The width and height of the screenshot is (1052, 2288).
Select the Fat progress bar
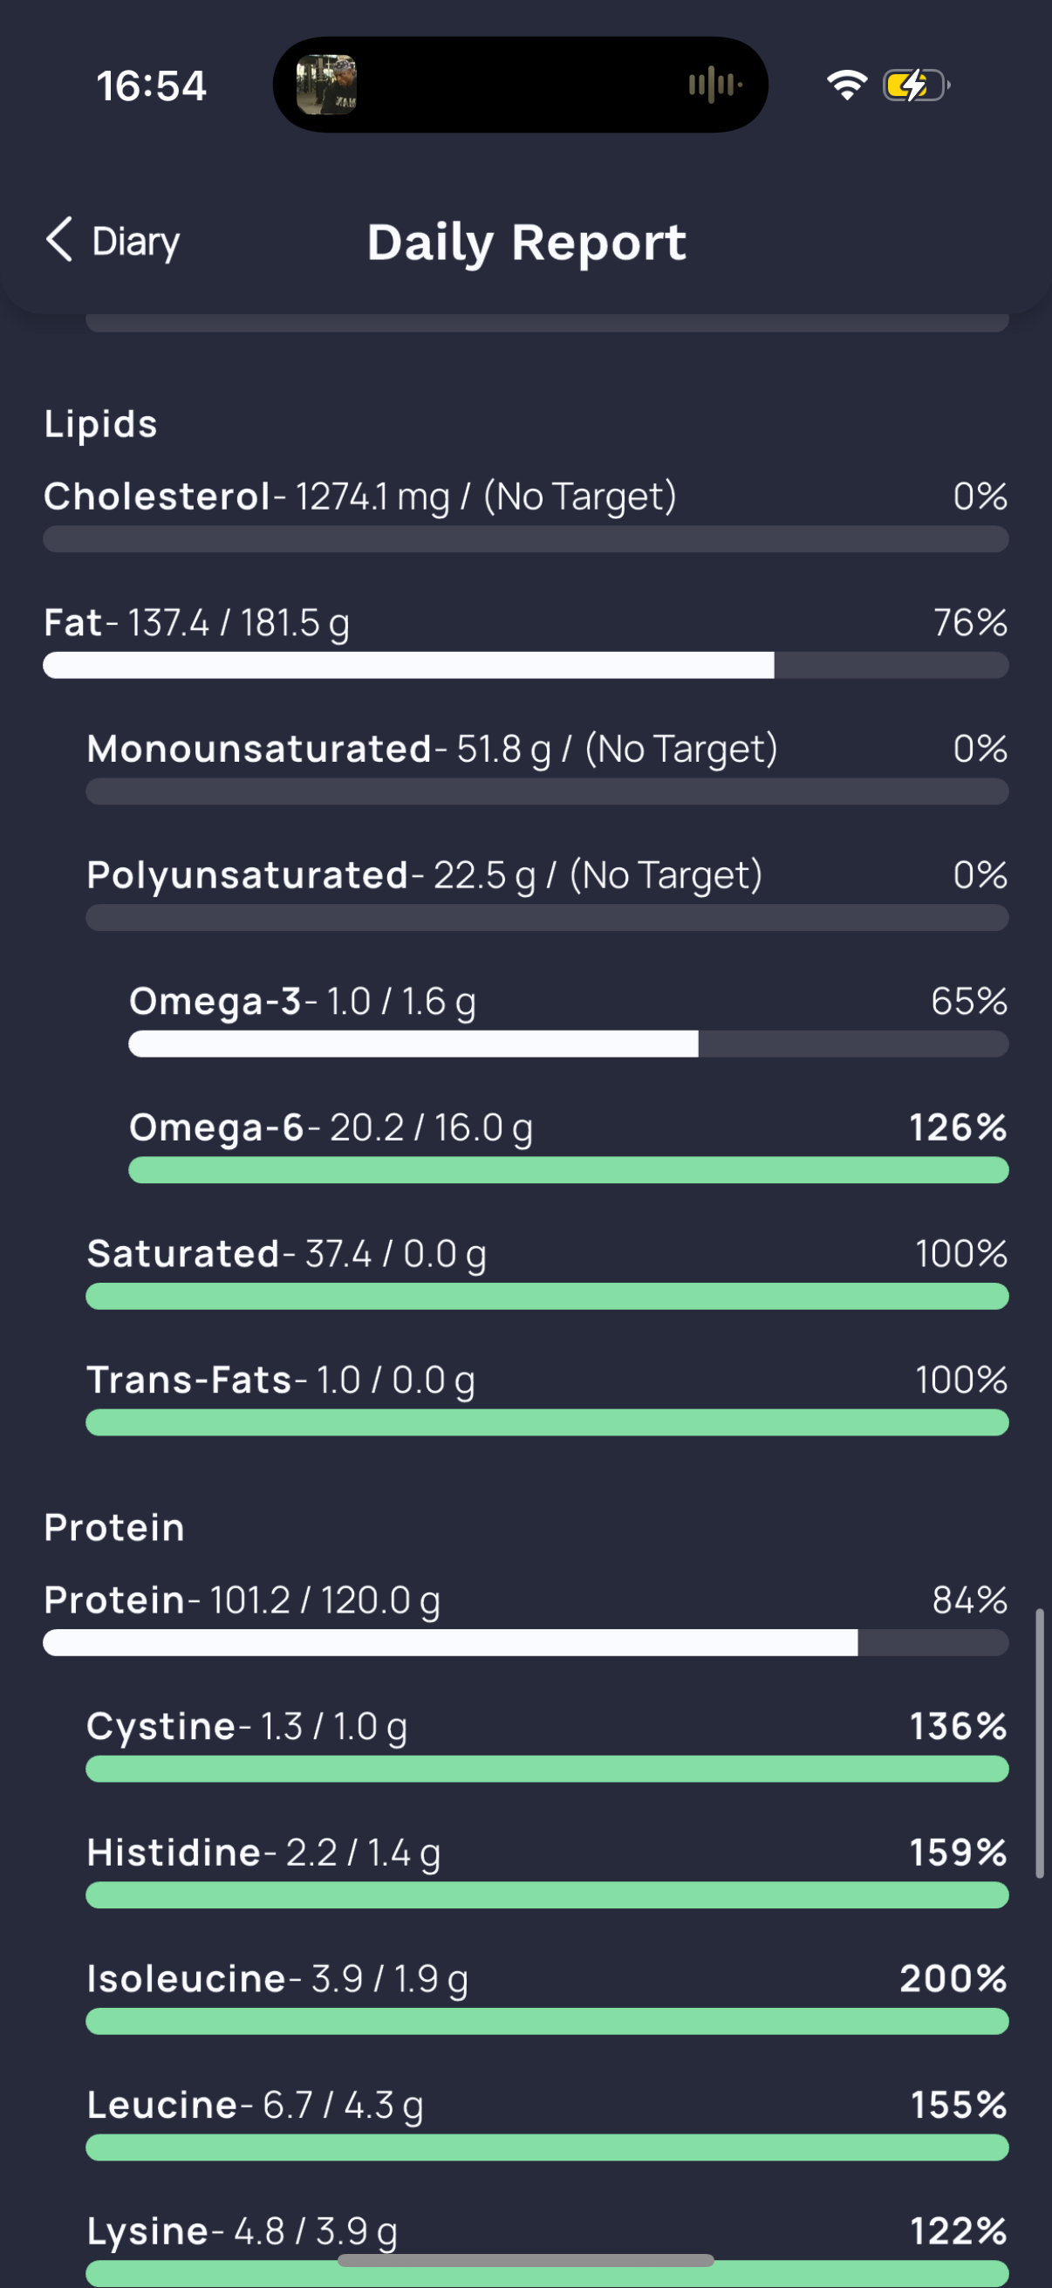525,665
